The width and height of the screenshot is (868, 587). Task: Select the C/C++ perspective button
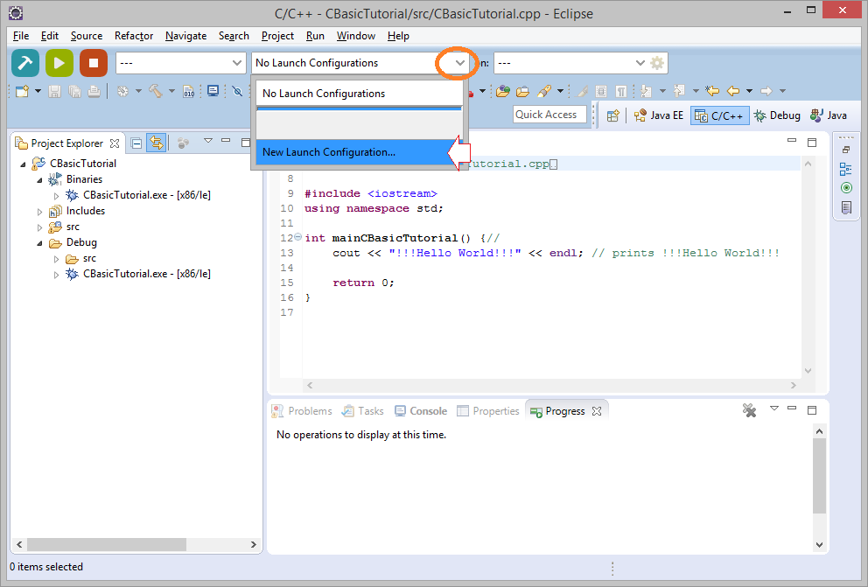tap(719, 115)
